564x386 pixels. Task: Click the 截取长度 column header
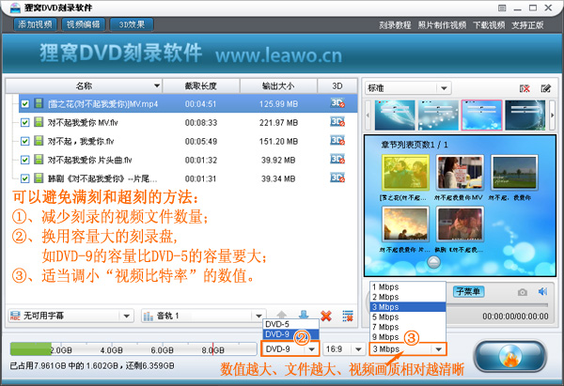(x=201, y=85)
